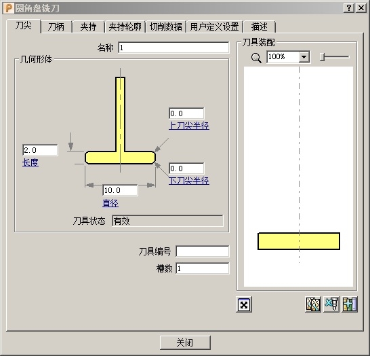This screenshot has height=356, width=370.
Task: Click the PowerMILL logo in title bar
Action: coord(8,8)
